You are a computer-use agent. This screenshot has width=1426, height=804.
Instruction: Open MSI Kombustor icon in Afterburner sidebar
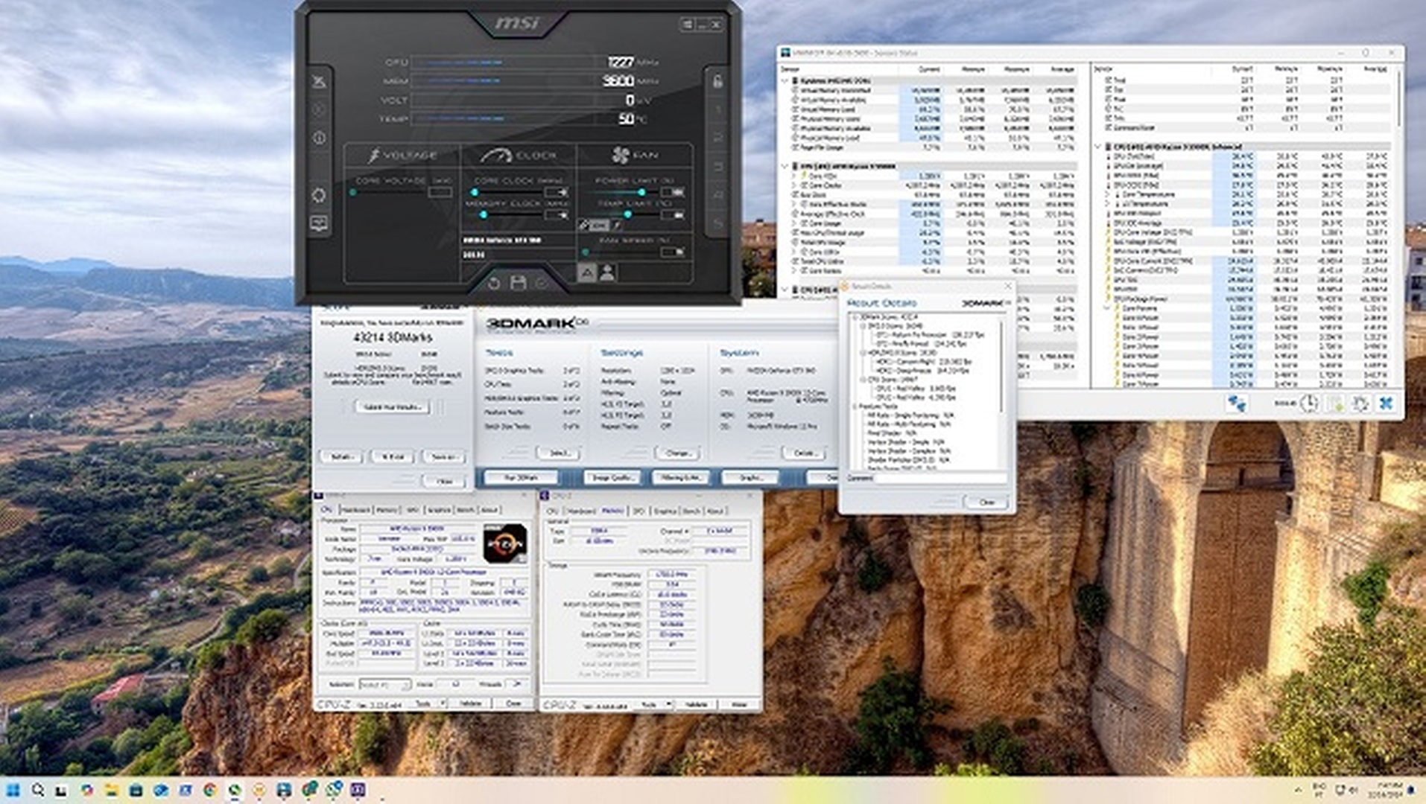pyautogui.click(x=319, y=109)
